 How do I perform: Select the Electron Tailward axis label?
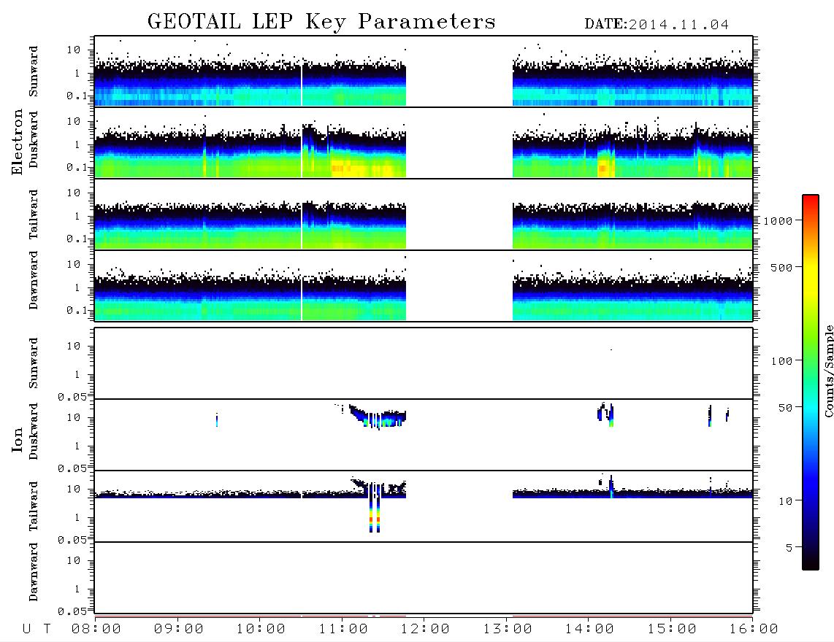(x=34, y=214)
